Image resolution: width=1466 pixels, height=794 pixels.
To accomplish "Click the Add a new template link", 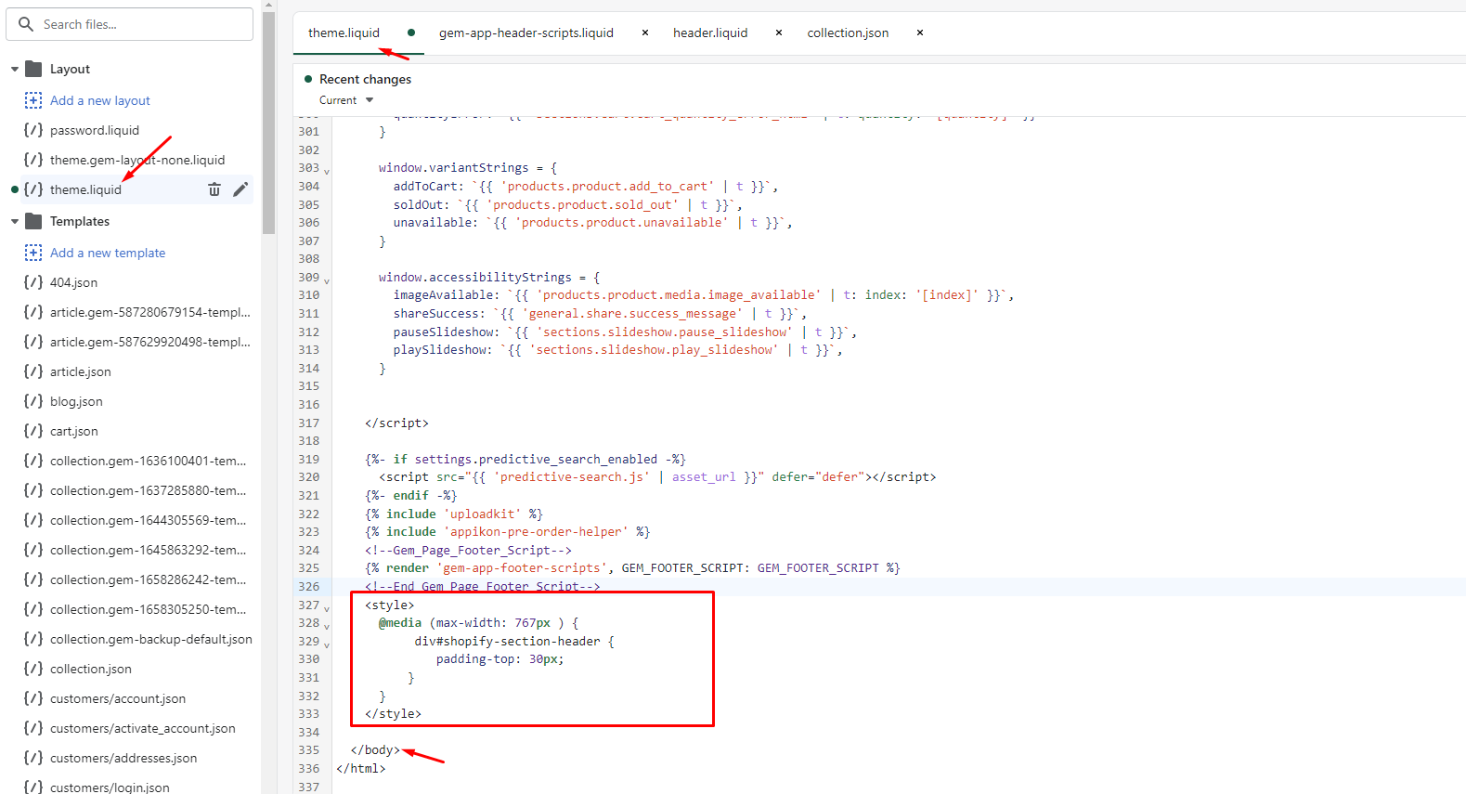I will [108, 253].
